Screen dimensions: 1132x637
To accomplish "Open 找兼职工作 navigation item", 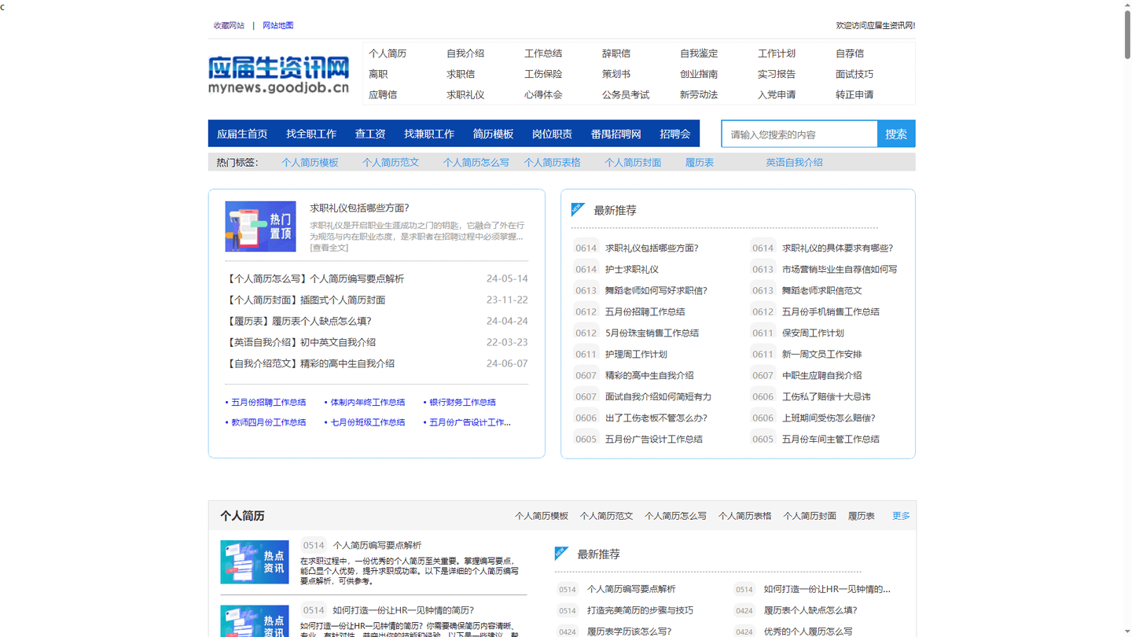I will (x=429, y=134).
